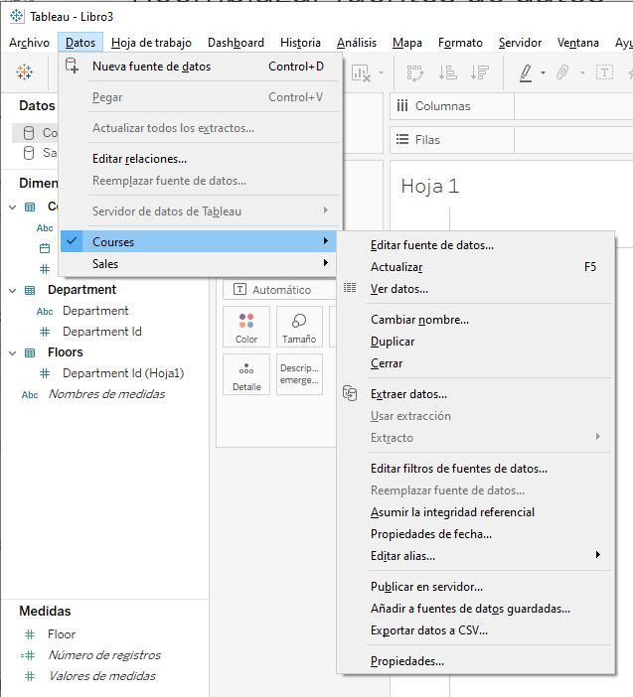
Task: Open the Dashboard menu
Action: 236,43
